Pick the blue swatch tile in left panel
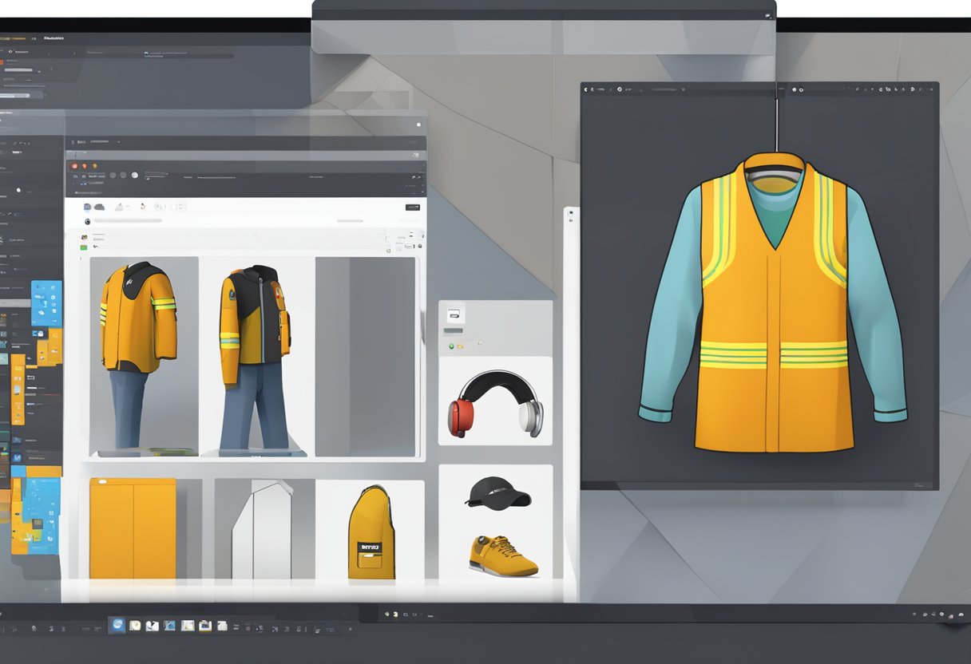Viewport: 971px width, 664px height. coord(46,302)
